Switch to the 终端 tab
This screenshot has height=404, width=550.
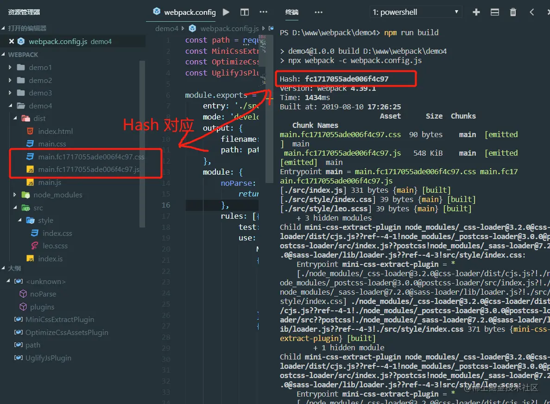[x=291, y=12]
